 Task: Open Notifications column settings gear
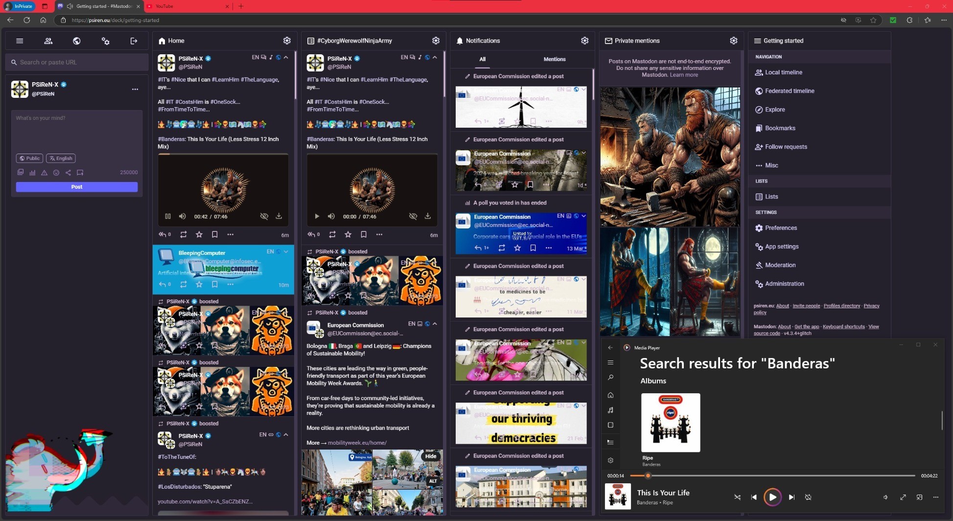(584, 41)
